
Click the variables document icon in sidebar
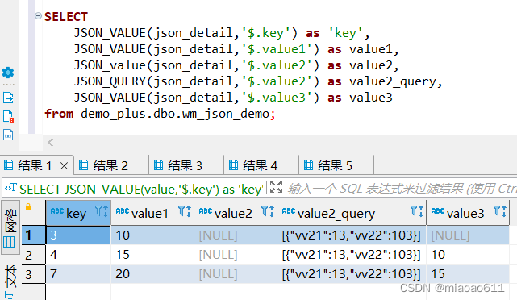(8, 135)
